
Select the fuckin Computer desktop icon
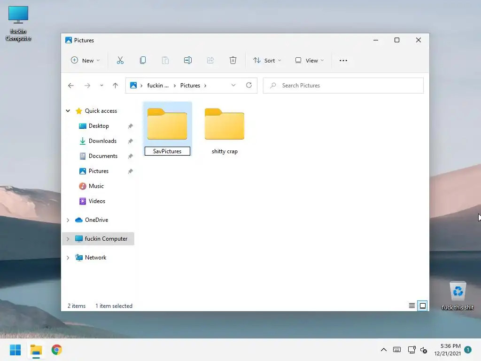[18, 24]
